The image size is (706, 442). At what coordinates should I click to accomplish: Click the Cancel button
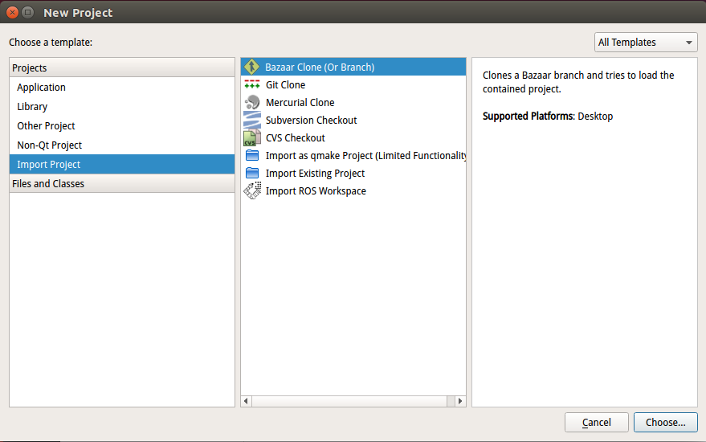pos(596,422)
